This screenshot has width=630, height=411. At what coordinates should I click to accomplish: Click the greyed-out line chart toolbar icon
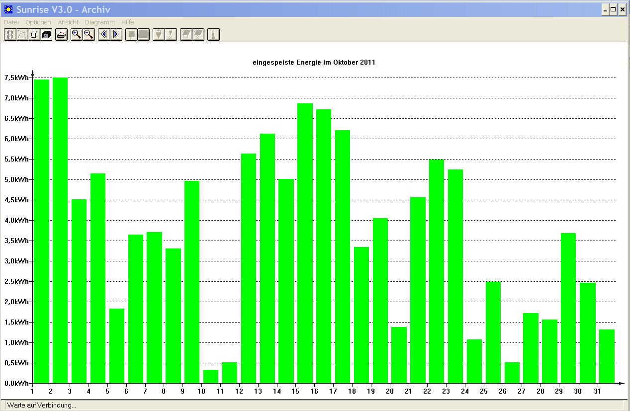click(x=22, y=34)
